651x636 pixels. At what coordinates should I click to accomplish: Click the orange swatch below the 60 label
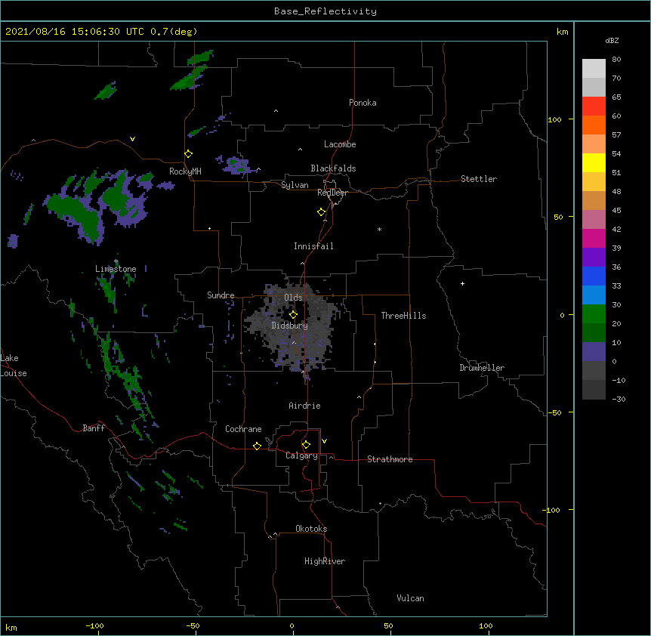pyautogui.click(x=594, y=125)
